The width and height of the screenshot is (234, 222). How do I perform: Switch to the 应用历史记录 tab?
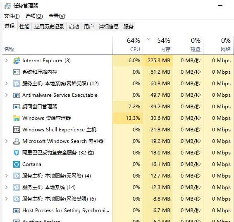pos(49,27)
